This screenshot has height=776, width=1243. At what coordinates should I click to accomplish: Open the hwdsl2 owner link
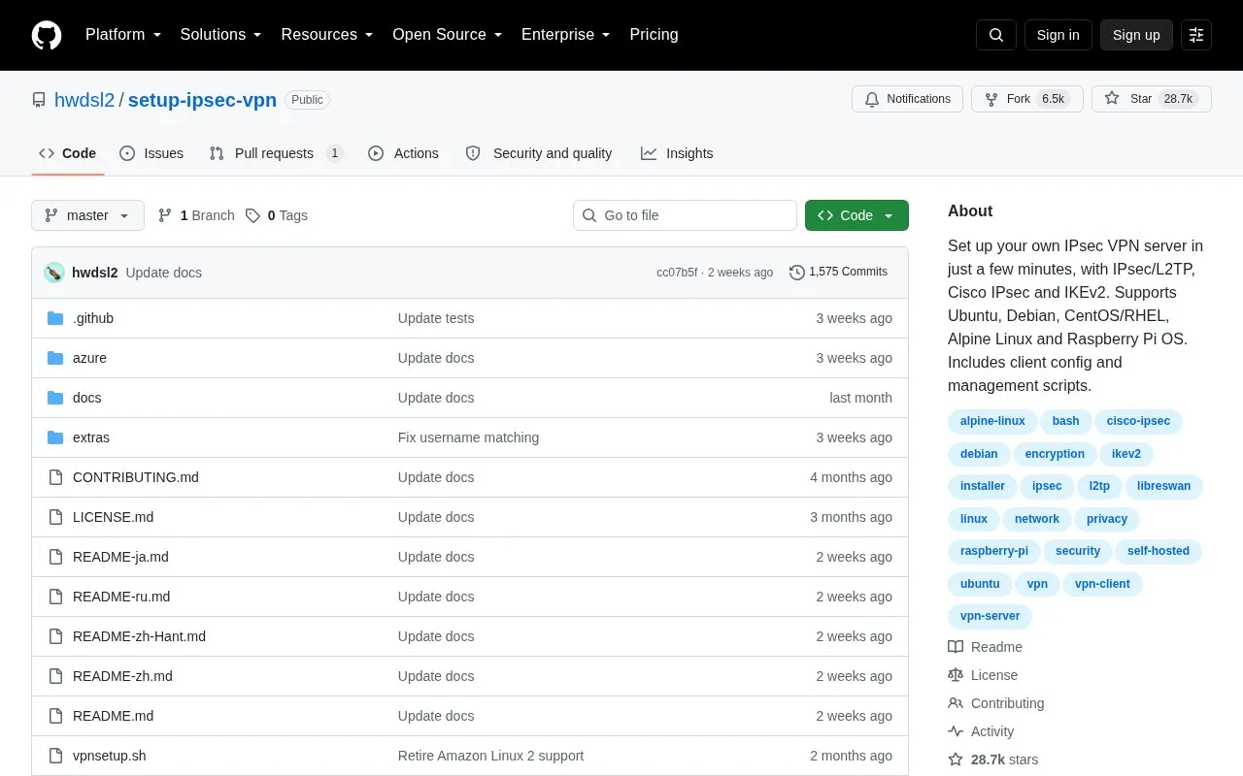click(84, 100)
